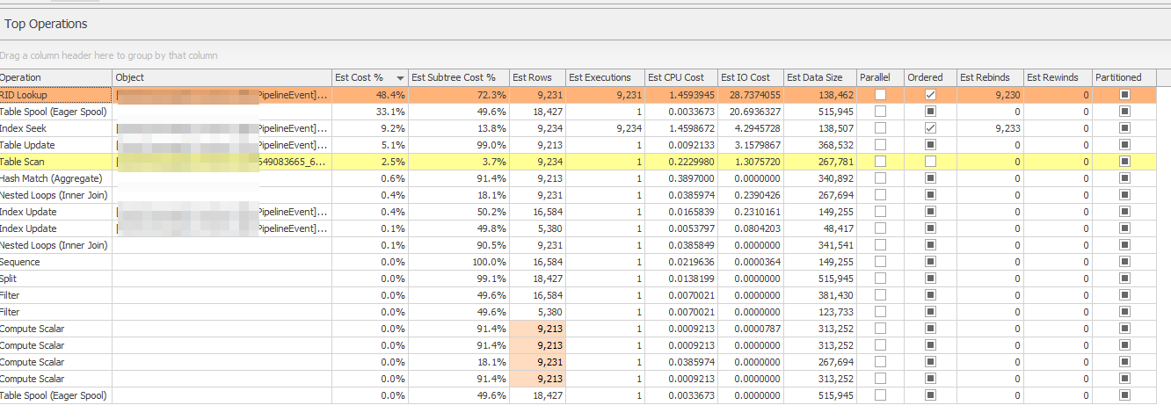Click the 1.3075720 IO cost cell

click(750, 162)
